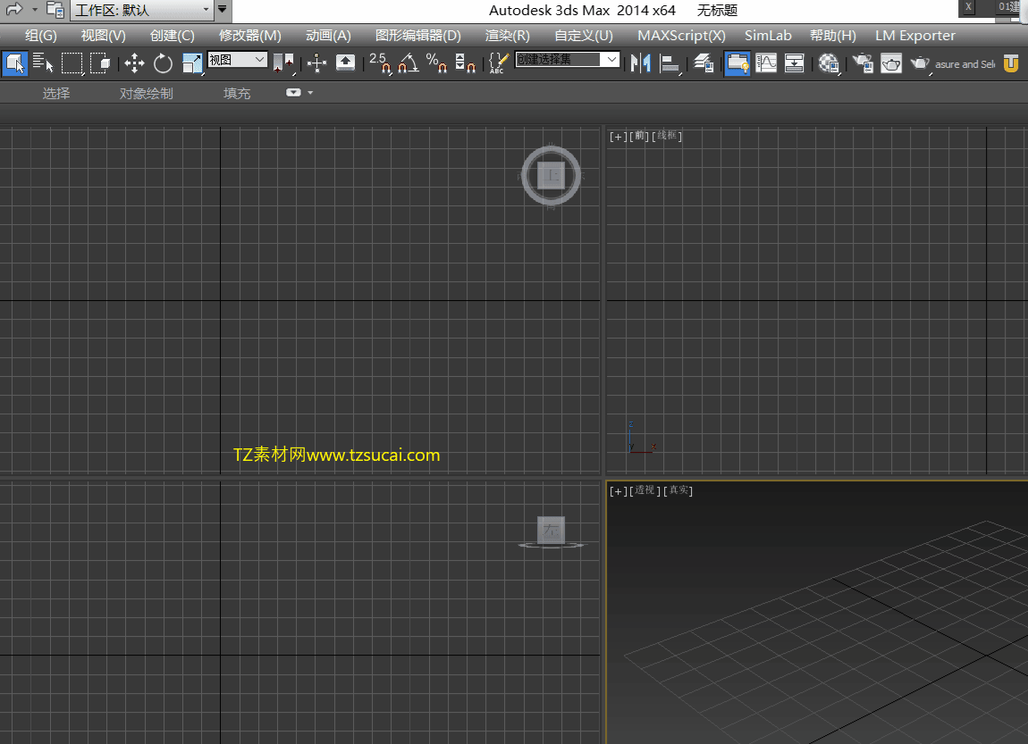
Task: Activate the Select Object tool
Action: point(15,63)
